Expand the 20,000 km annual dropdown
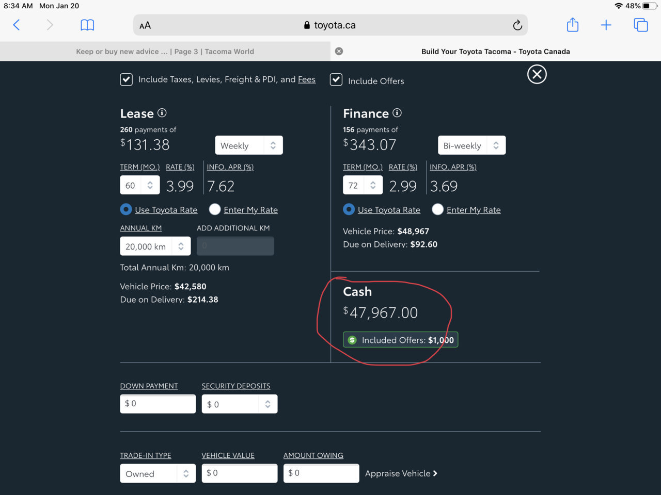This screenshot has width=661, height=495. pyautogui.click(x=155, y=246)
